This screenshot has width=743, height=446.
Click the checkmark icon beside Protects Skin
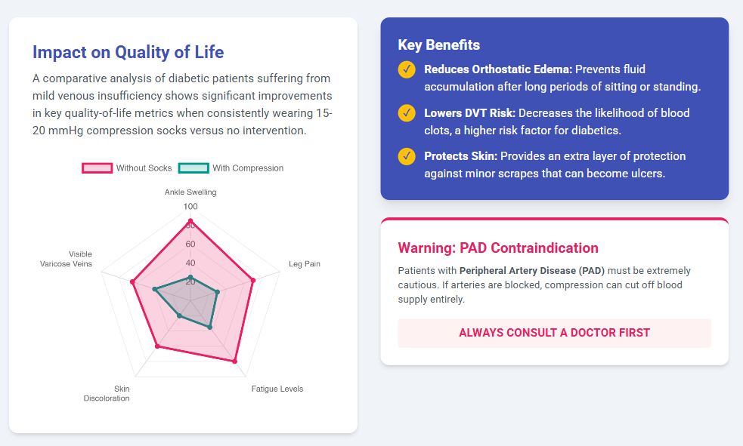tap(407, 157)
